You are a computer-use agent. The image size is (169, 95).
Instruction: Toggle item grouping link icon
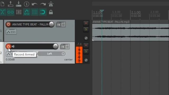(11, 12)
